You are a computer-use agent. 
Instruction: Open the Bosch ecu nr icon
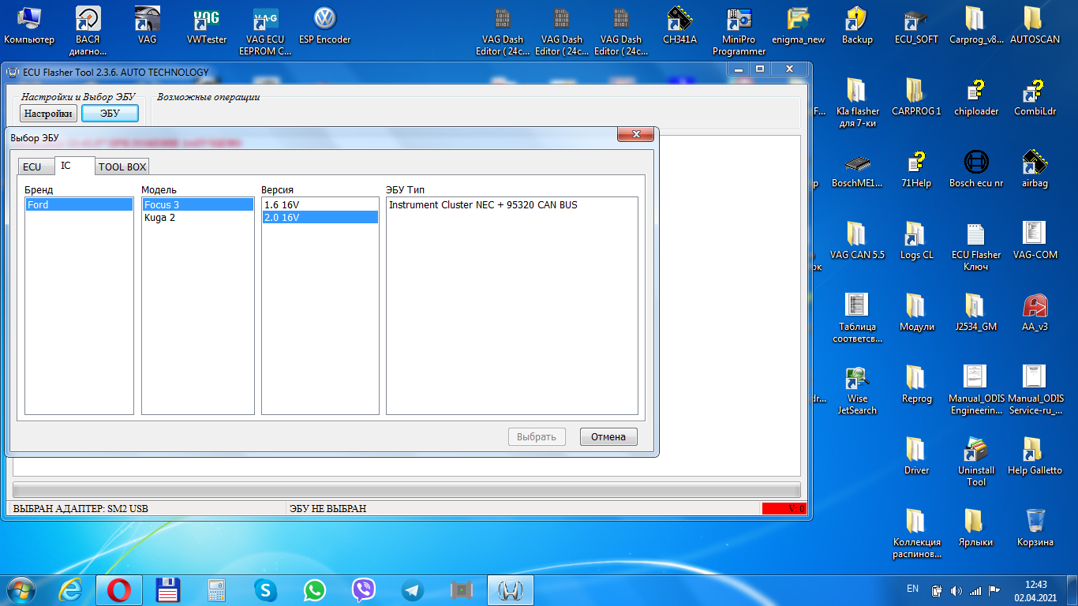tap(976, 167)
